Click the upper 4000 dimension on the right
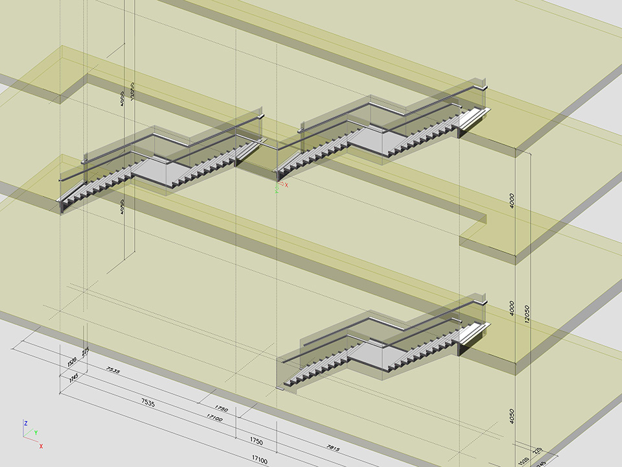This screenshot has width=622, height=467. [x=511, y=200]
